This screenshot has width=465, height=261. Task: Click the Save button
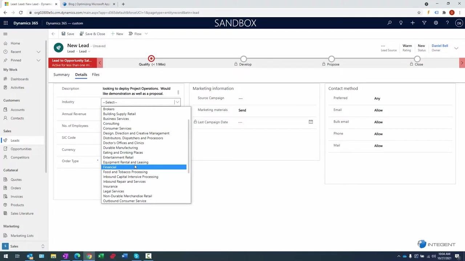[x=68, y=34]
